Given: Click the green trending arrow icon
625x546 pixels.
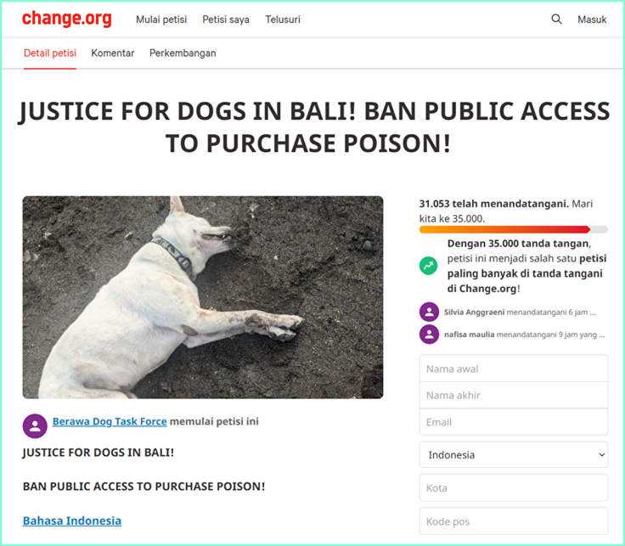Looking at the screenshot, I should (429, 266).
